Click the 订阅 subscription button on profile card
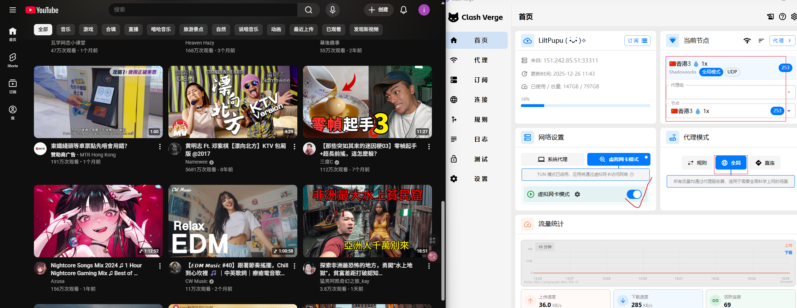 point(637,41)
